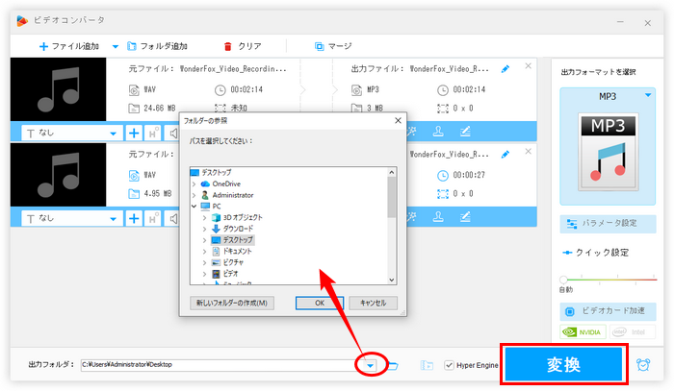Screen dimensions: 674x391
Task: Select highlighted デスクトップ under PC
Action: (x=238, y=240)
